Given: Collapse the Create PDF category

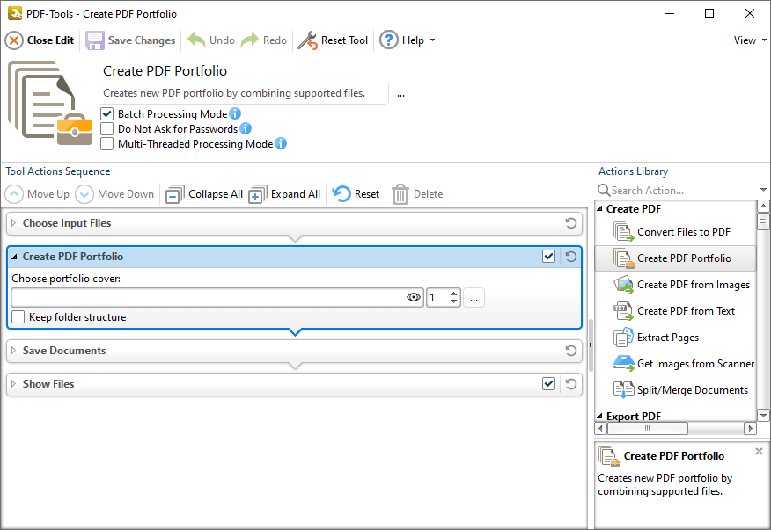Looking at the screenshot, I should pyautogui.click(x=600, y=209).
